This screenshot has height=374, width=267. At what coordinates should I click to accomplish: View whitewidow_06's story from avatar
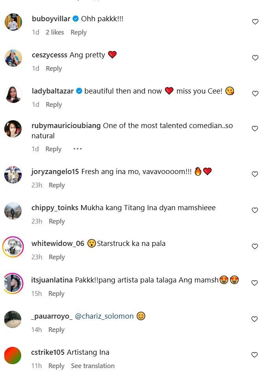pos(13,247)
